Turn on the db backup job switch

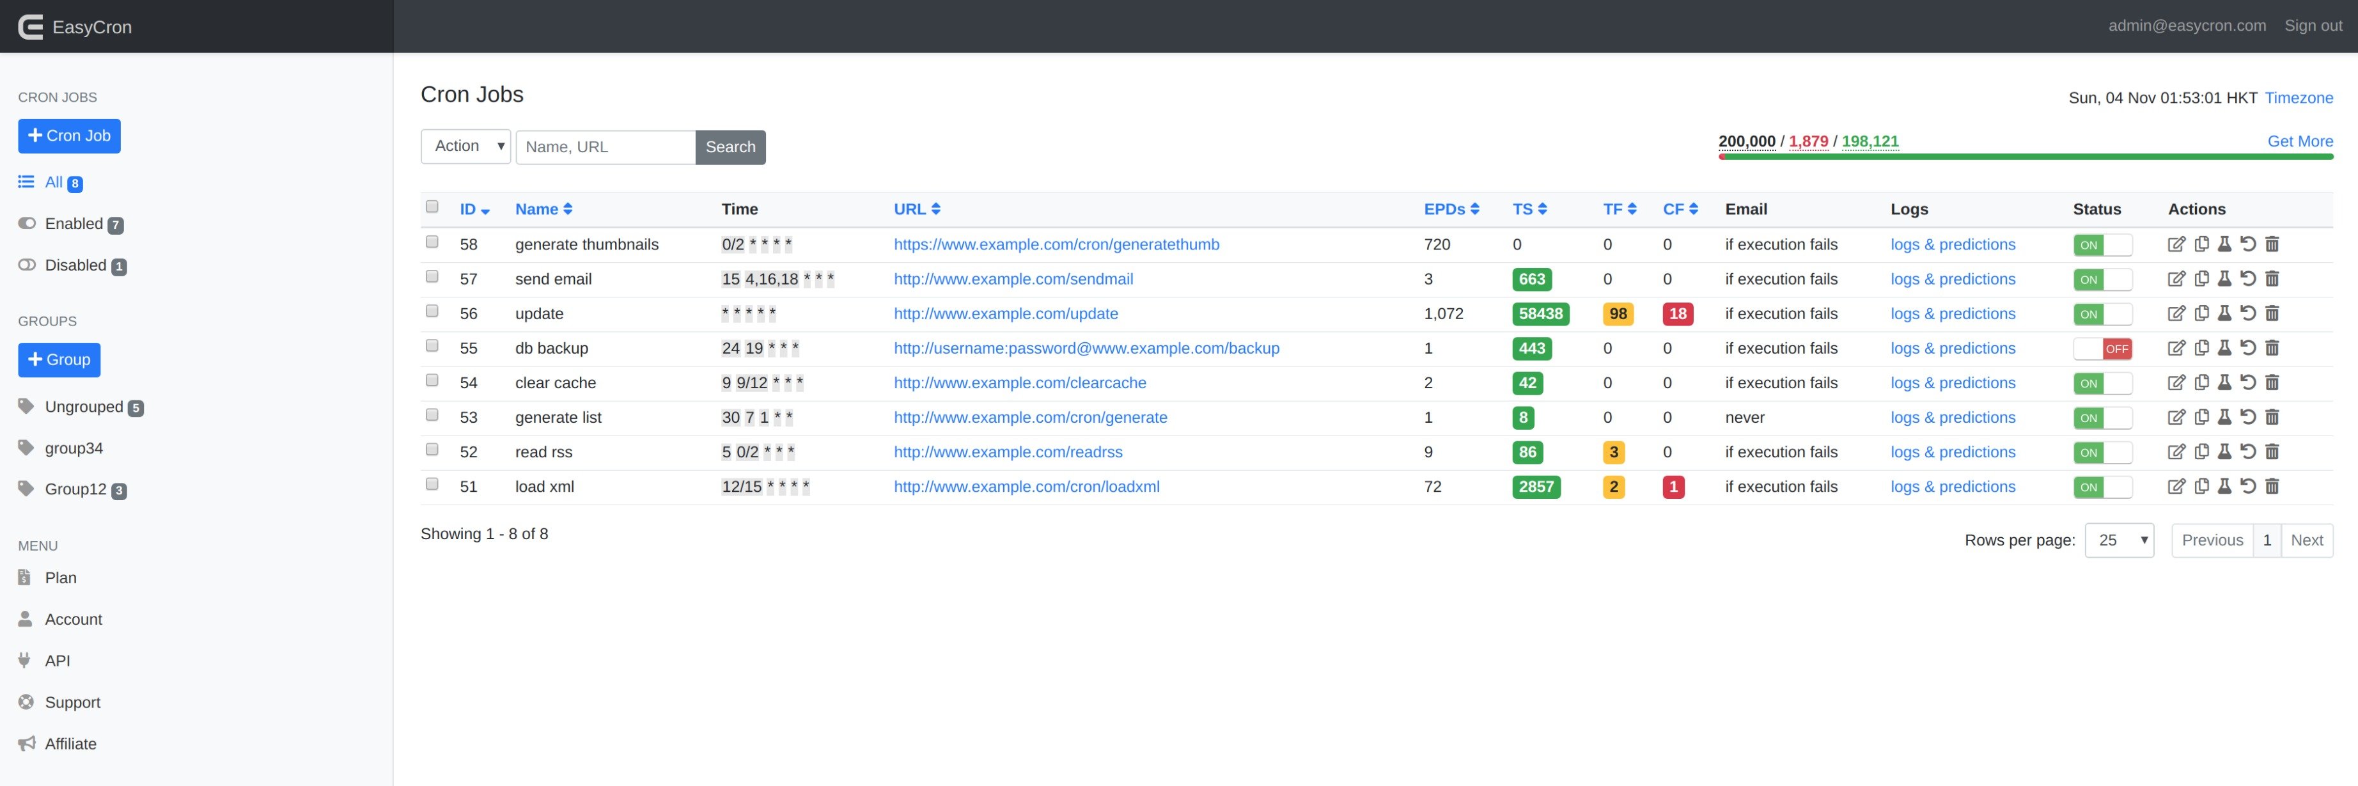tap(2103, 348)
